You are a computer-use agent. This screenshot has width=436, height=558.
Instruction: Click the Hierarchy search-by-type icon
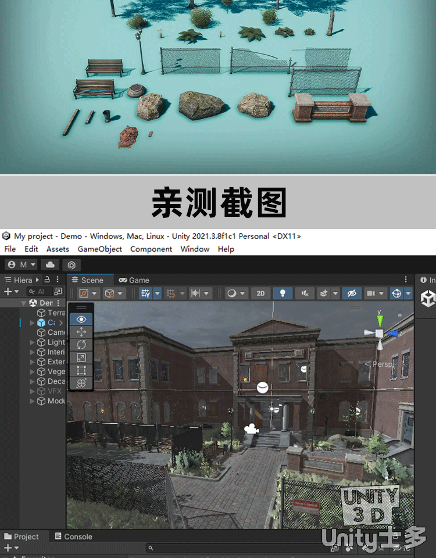point(58,291)
